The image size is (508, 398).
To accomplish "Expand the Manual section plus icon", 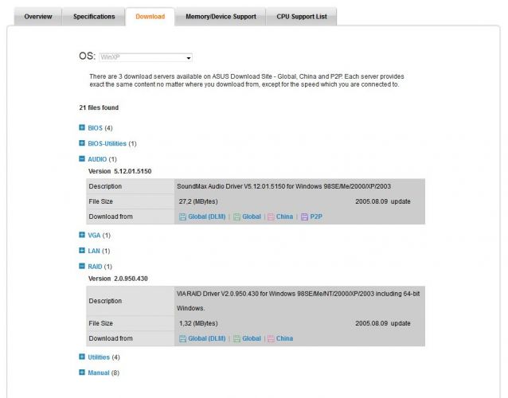I will (x=82, y=373).
